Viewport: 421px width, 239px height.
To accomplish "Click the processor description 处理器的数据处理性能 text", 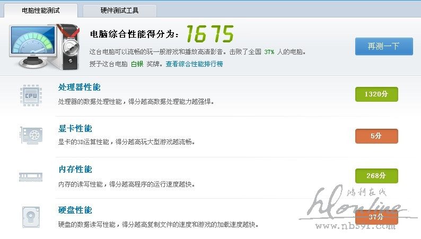I will pyautogui.click(x=136, y=102).
